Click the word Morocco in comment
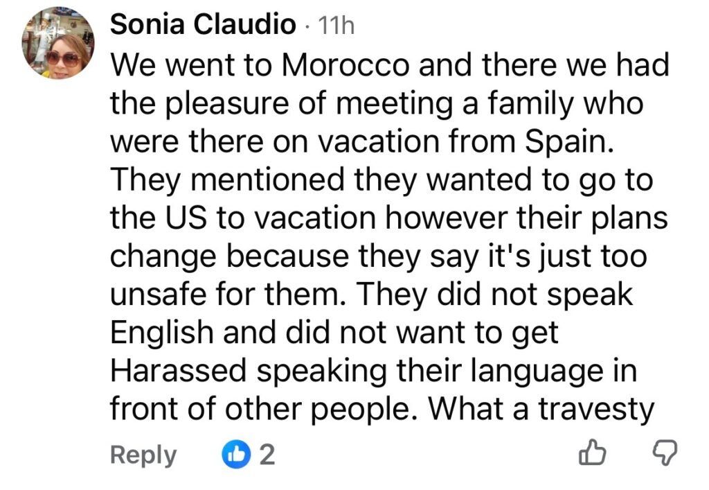The image size is (709, 490). click(345, 67)
